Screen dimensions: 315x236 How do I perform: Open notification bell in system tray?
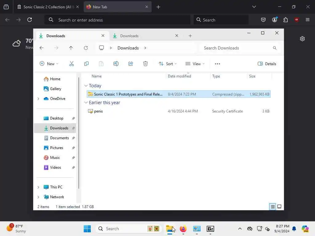click(x=294, y=229)
